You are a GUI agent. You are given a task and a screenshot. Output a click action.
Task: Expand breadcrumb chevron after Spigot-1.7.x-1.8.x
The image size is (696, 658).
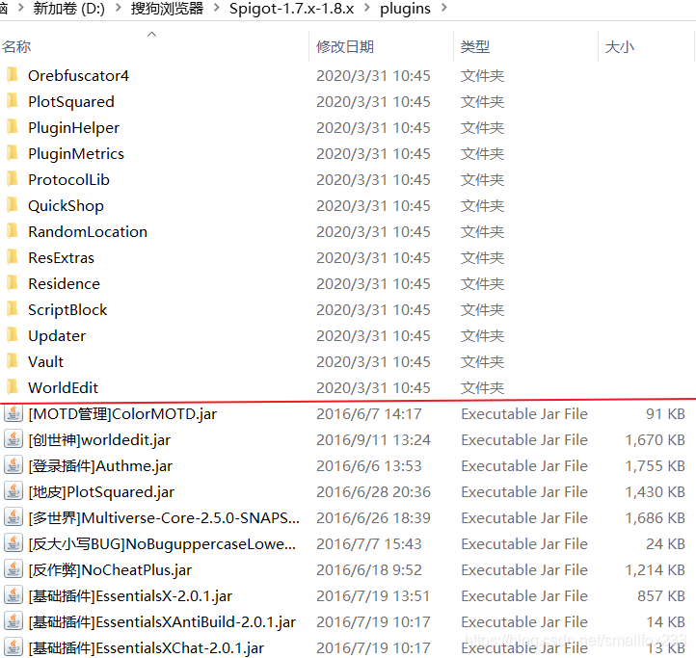pos(367,8)
